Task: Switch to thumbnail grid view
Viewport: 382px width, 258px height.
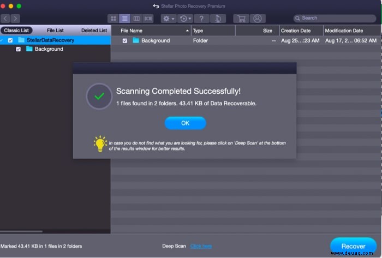Action: click(x=114, y=19)
